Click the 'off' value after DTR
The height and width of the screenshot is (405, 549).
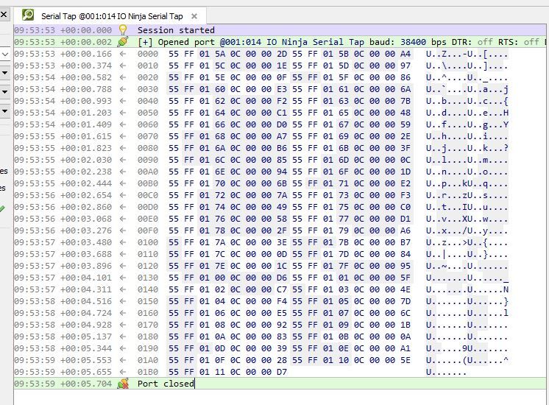click(x=485, y=42)
